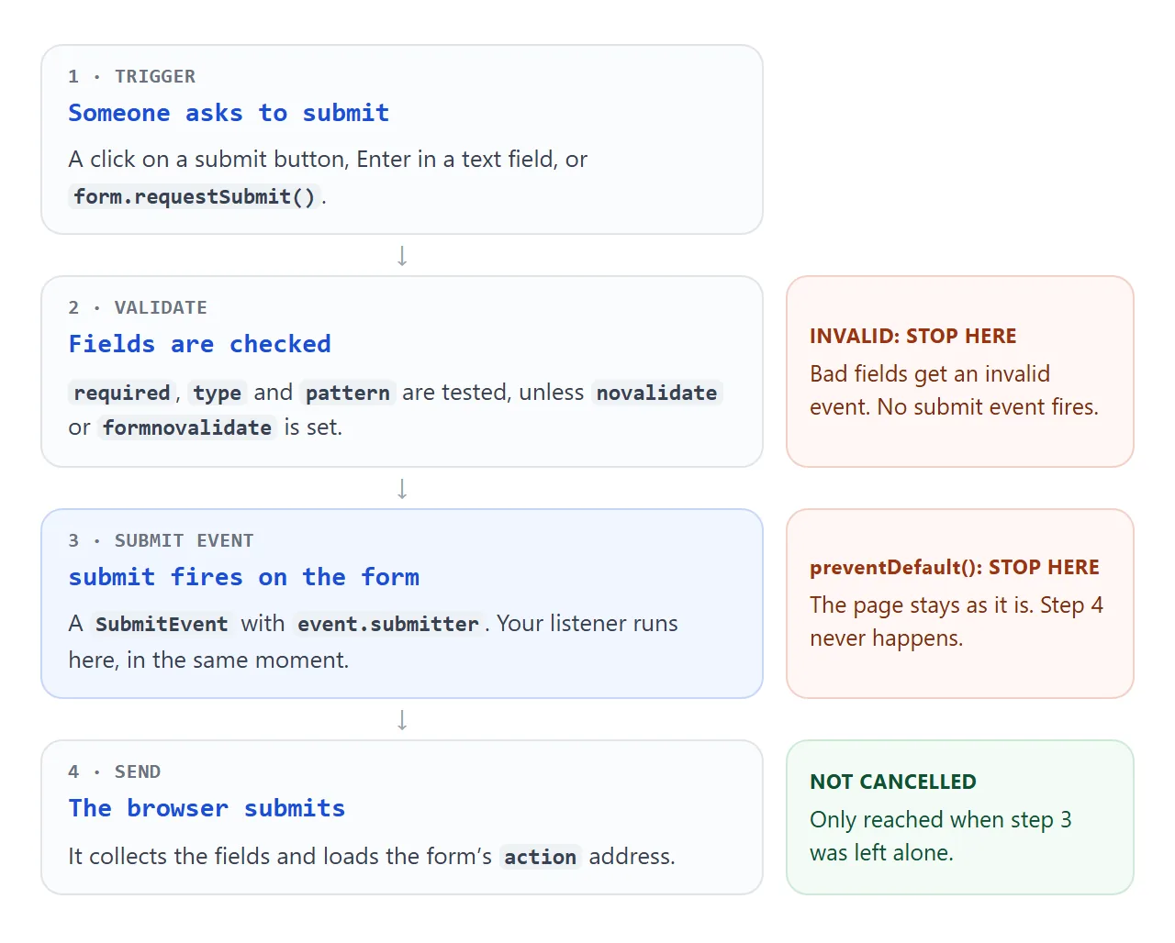Select the "Fields are checked" heading

tap(199, 344)
